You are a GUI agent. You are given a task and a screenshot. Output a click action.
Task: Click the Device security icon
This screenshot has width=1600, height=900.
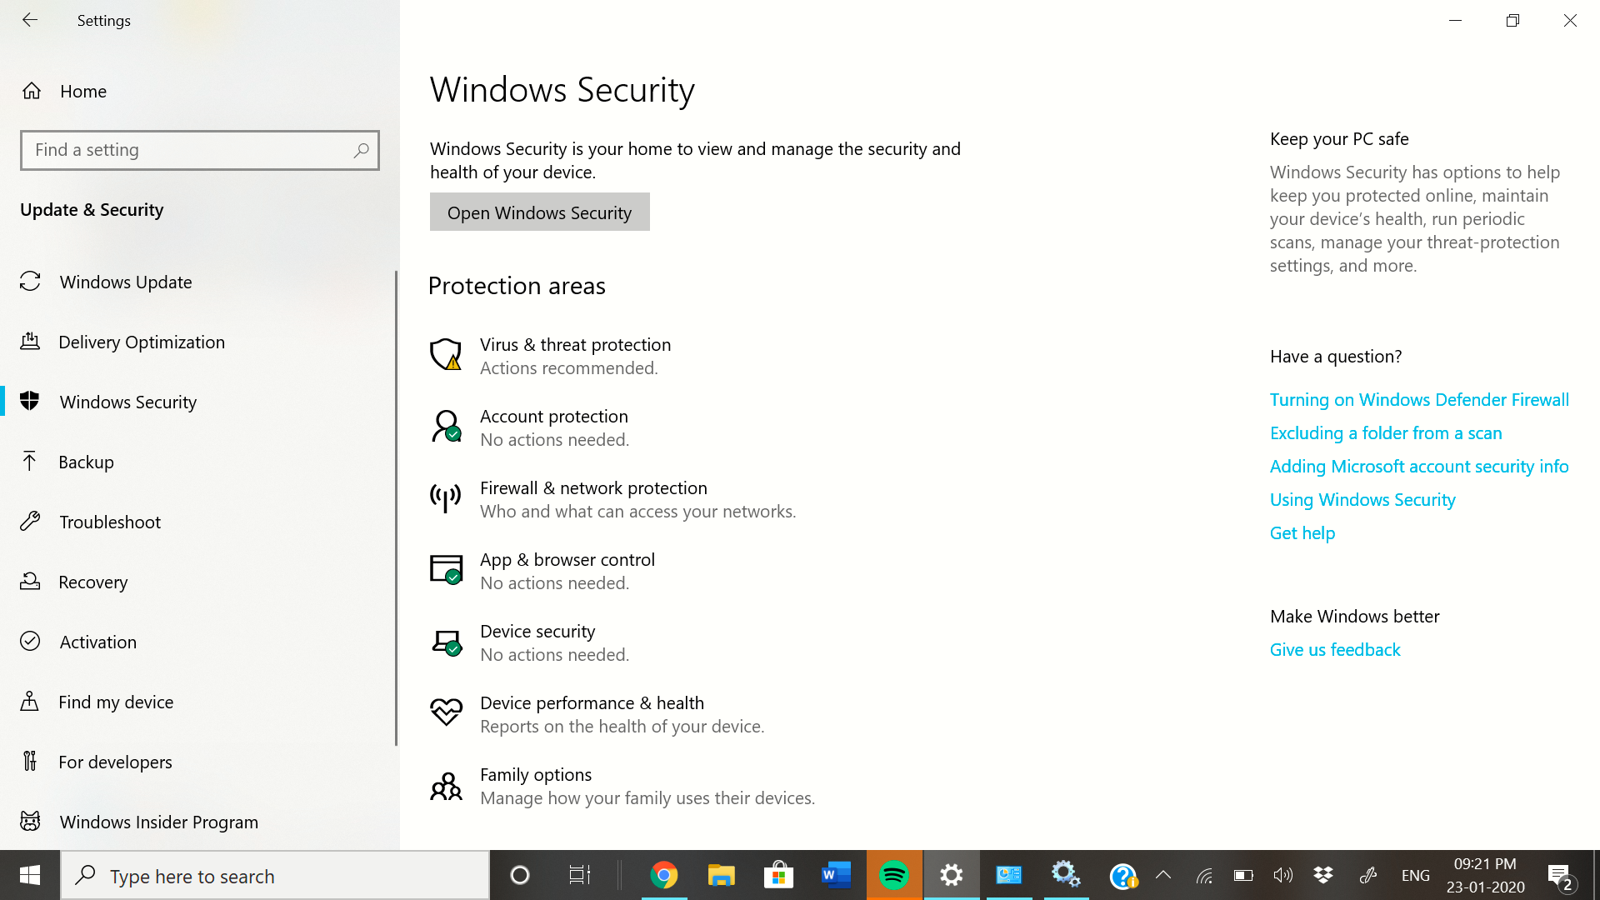click(444, 641)
